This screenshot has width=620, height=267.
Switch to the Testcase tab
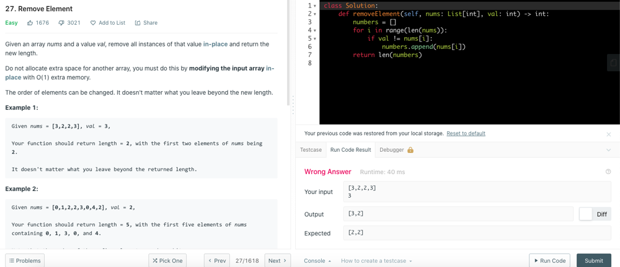311,150
